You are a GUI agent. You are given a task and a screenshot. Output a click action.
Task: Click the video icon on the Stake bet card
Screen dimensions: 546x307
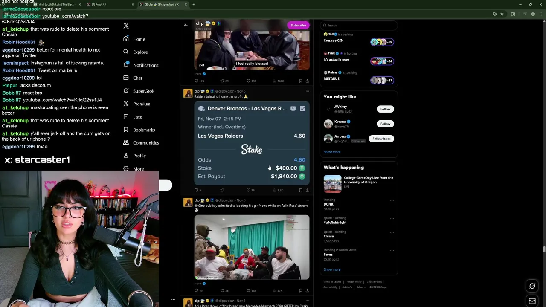293,109
